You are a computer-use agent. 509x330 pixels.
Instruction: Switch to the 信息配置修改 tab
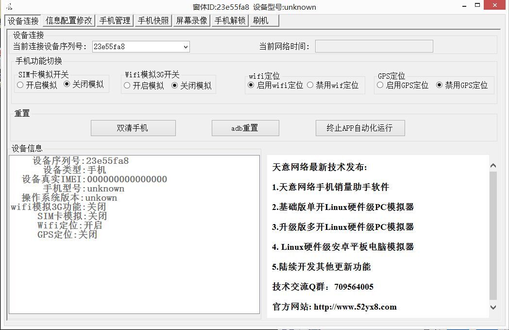[x=68, y=20]
